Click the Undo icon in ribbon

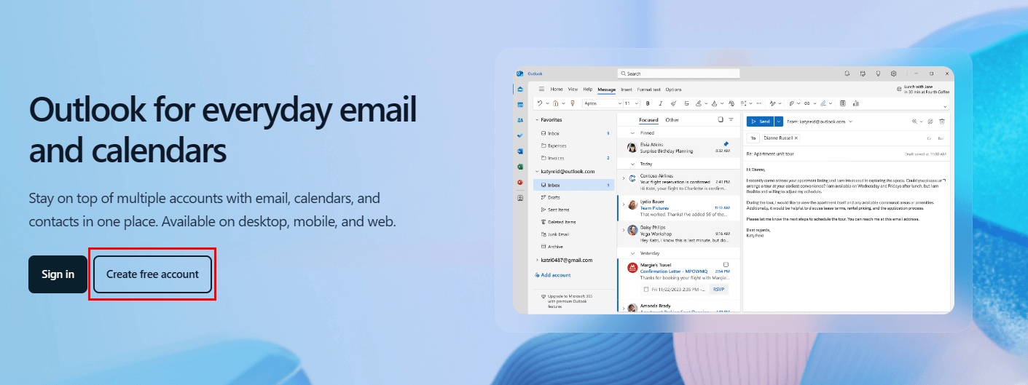(x=540, y=103)
